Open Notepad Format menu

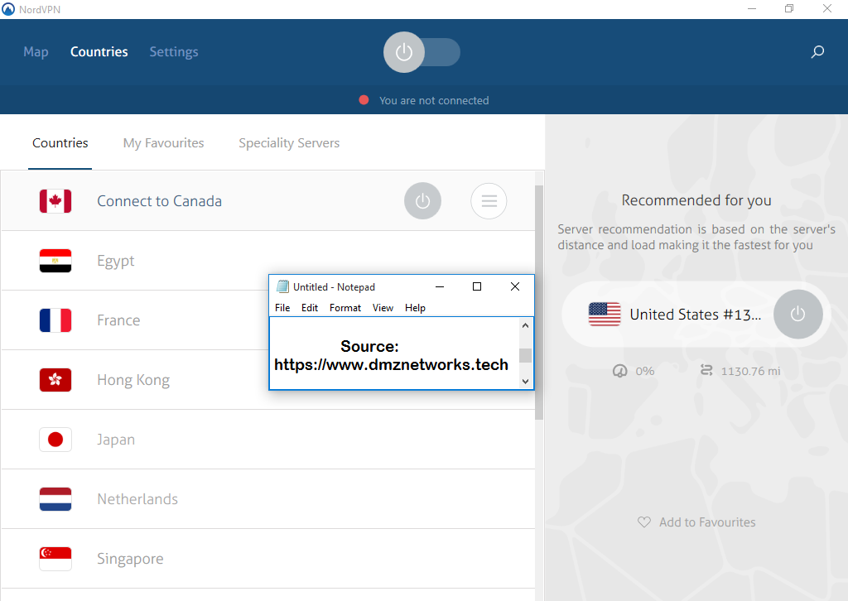coord(345,307)
